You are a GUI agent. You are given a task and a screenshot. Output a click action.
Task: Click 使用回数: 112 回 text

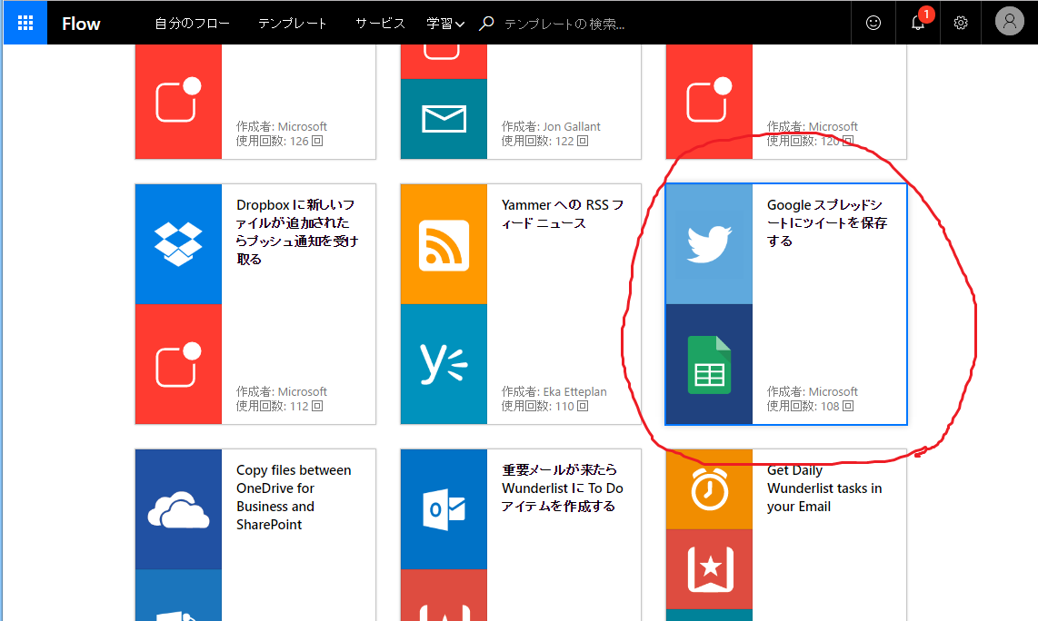[279, 406]
